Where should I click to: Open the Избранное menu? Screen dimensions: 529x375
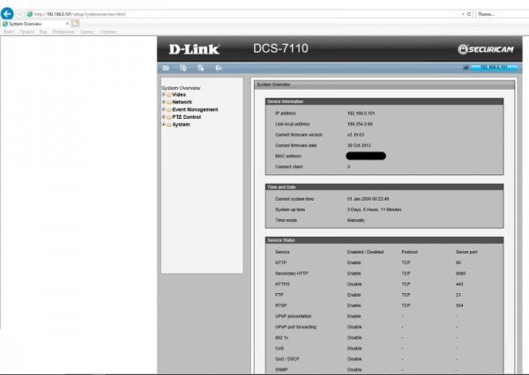click(63, 32)
